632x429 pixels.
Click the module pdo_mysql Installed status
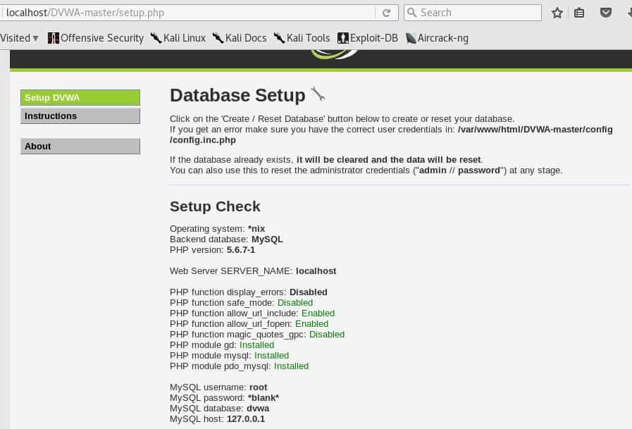click(x=292, y=366)
